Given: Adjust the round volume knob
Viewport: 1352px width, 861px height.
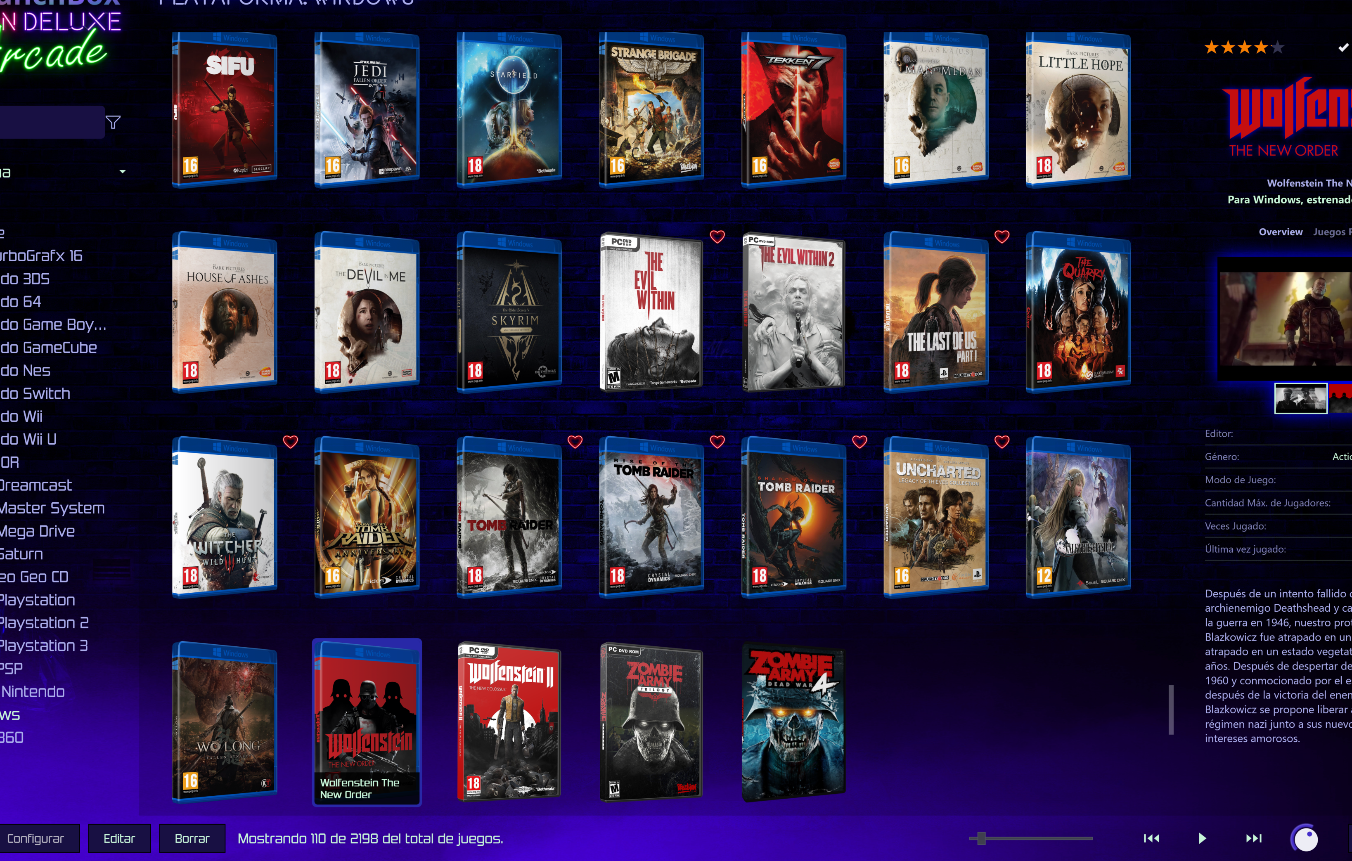Looking at the screenshot, I should 1305,839.
